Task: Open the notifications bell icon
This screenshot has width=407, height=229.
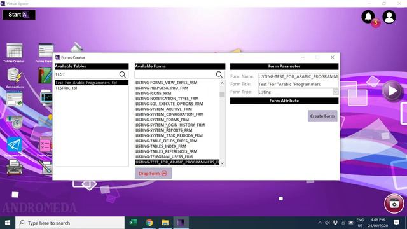Action: (368, 17)
